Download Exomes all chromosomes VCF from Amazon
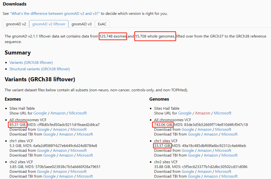Screen dimensions: 271x179 [60, 130]
